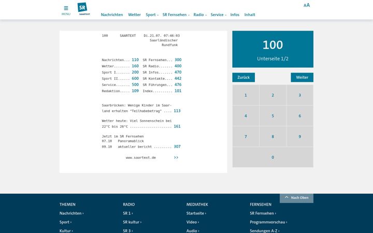Click the Weiter button
The width and height of the screenshot is (373, 233).
302,77
